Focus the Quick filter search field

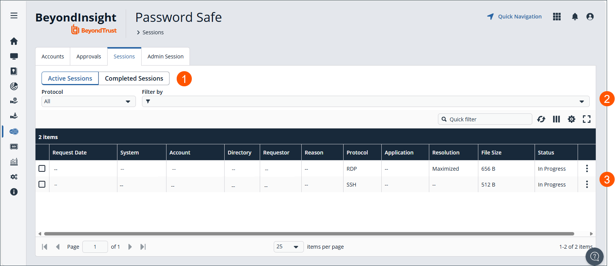click(485, 119)
